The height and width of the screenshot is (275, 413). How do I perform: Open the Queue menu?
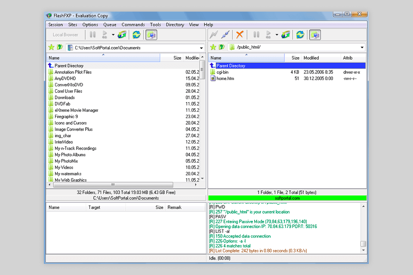click(x=110, y=24)
